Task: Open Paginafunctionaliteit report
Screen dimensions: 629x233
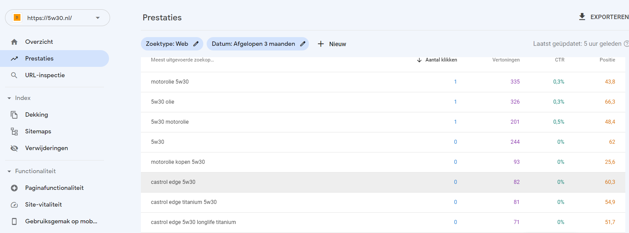Action: 54,188
